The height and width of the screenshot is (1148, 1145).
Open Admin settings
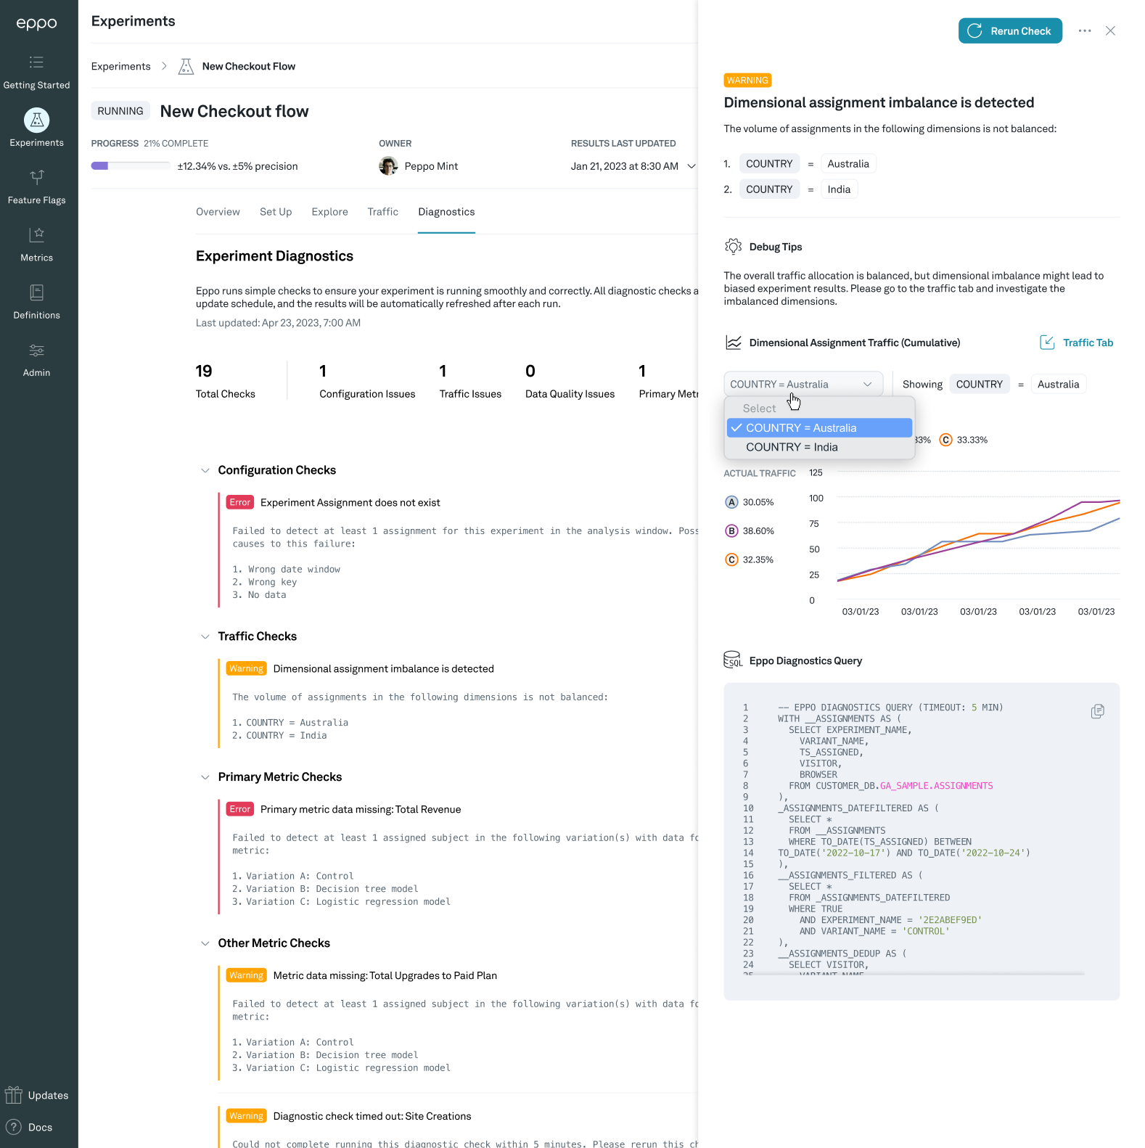(36, 359)
